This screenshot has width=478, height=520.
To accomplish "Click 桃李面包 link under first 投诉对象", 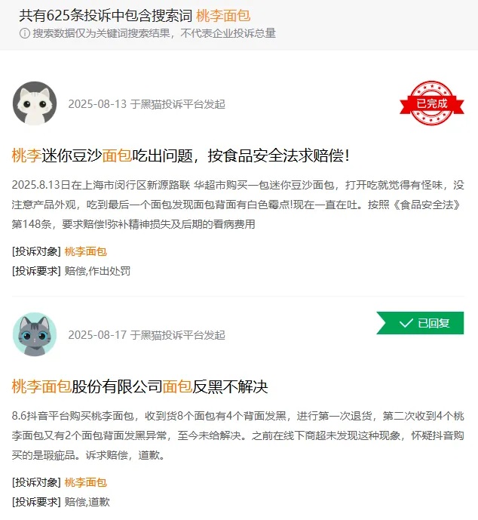I will [85, 252].
